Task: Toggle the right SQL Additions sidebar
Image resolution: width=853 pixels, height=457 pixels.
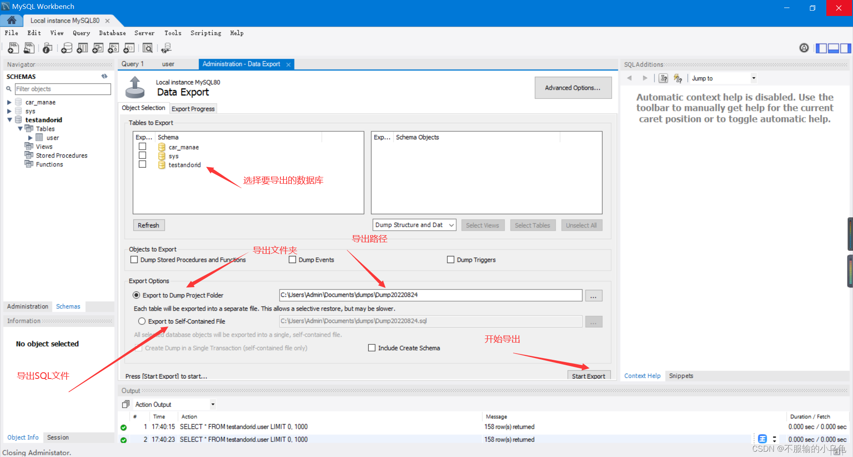Action: tap(845, 48)
